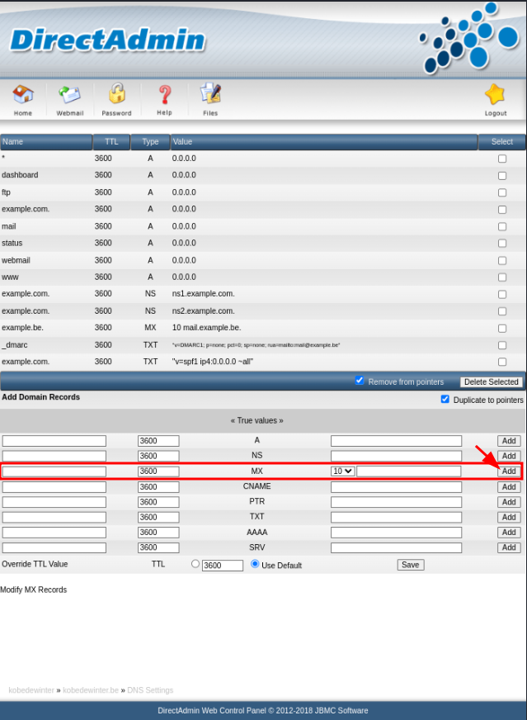Image resolution: width=527 pixels, height=720 pixels.
Task: Add the SRV record row
Action: point(509,547)
